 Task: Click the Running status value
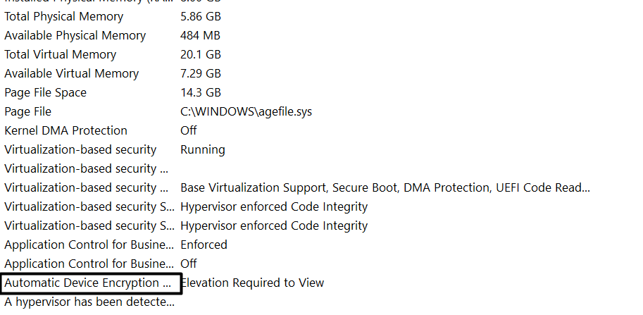[x=203, y=149]
